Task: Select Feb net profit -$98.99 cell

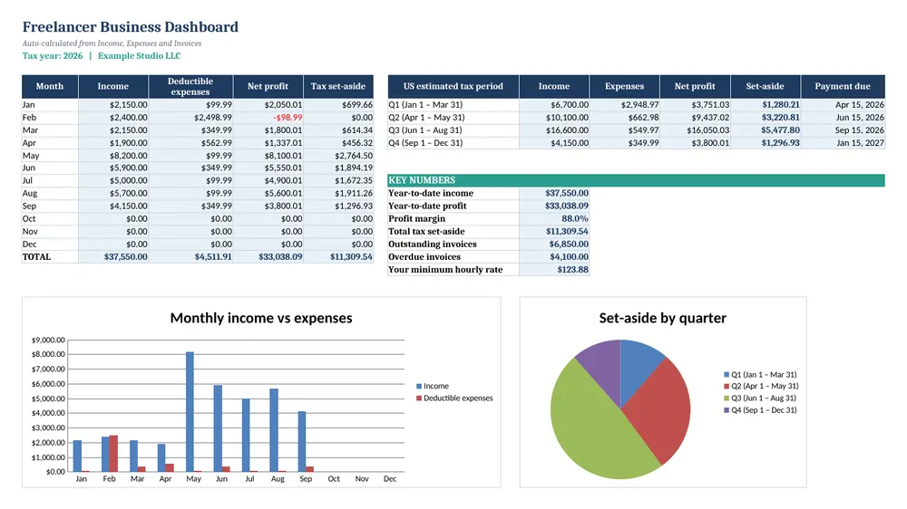Action: [268, 117]
